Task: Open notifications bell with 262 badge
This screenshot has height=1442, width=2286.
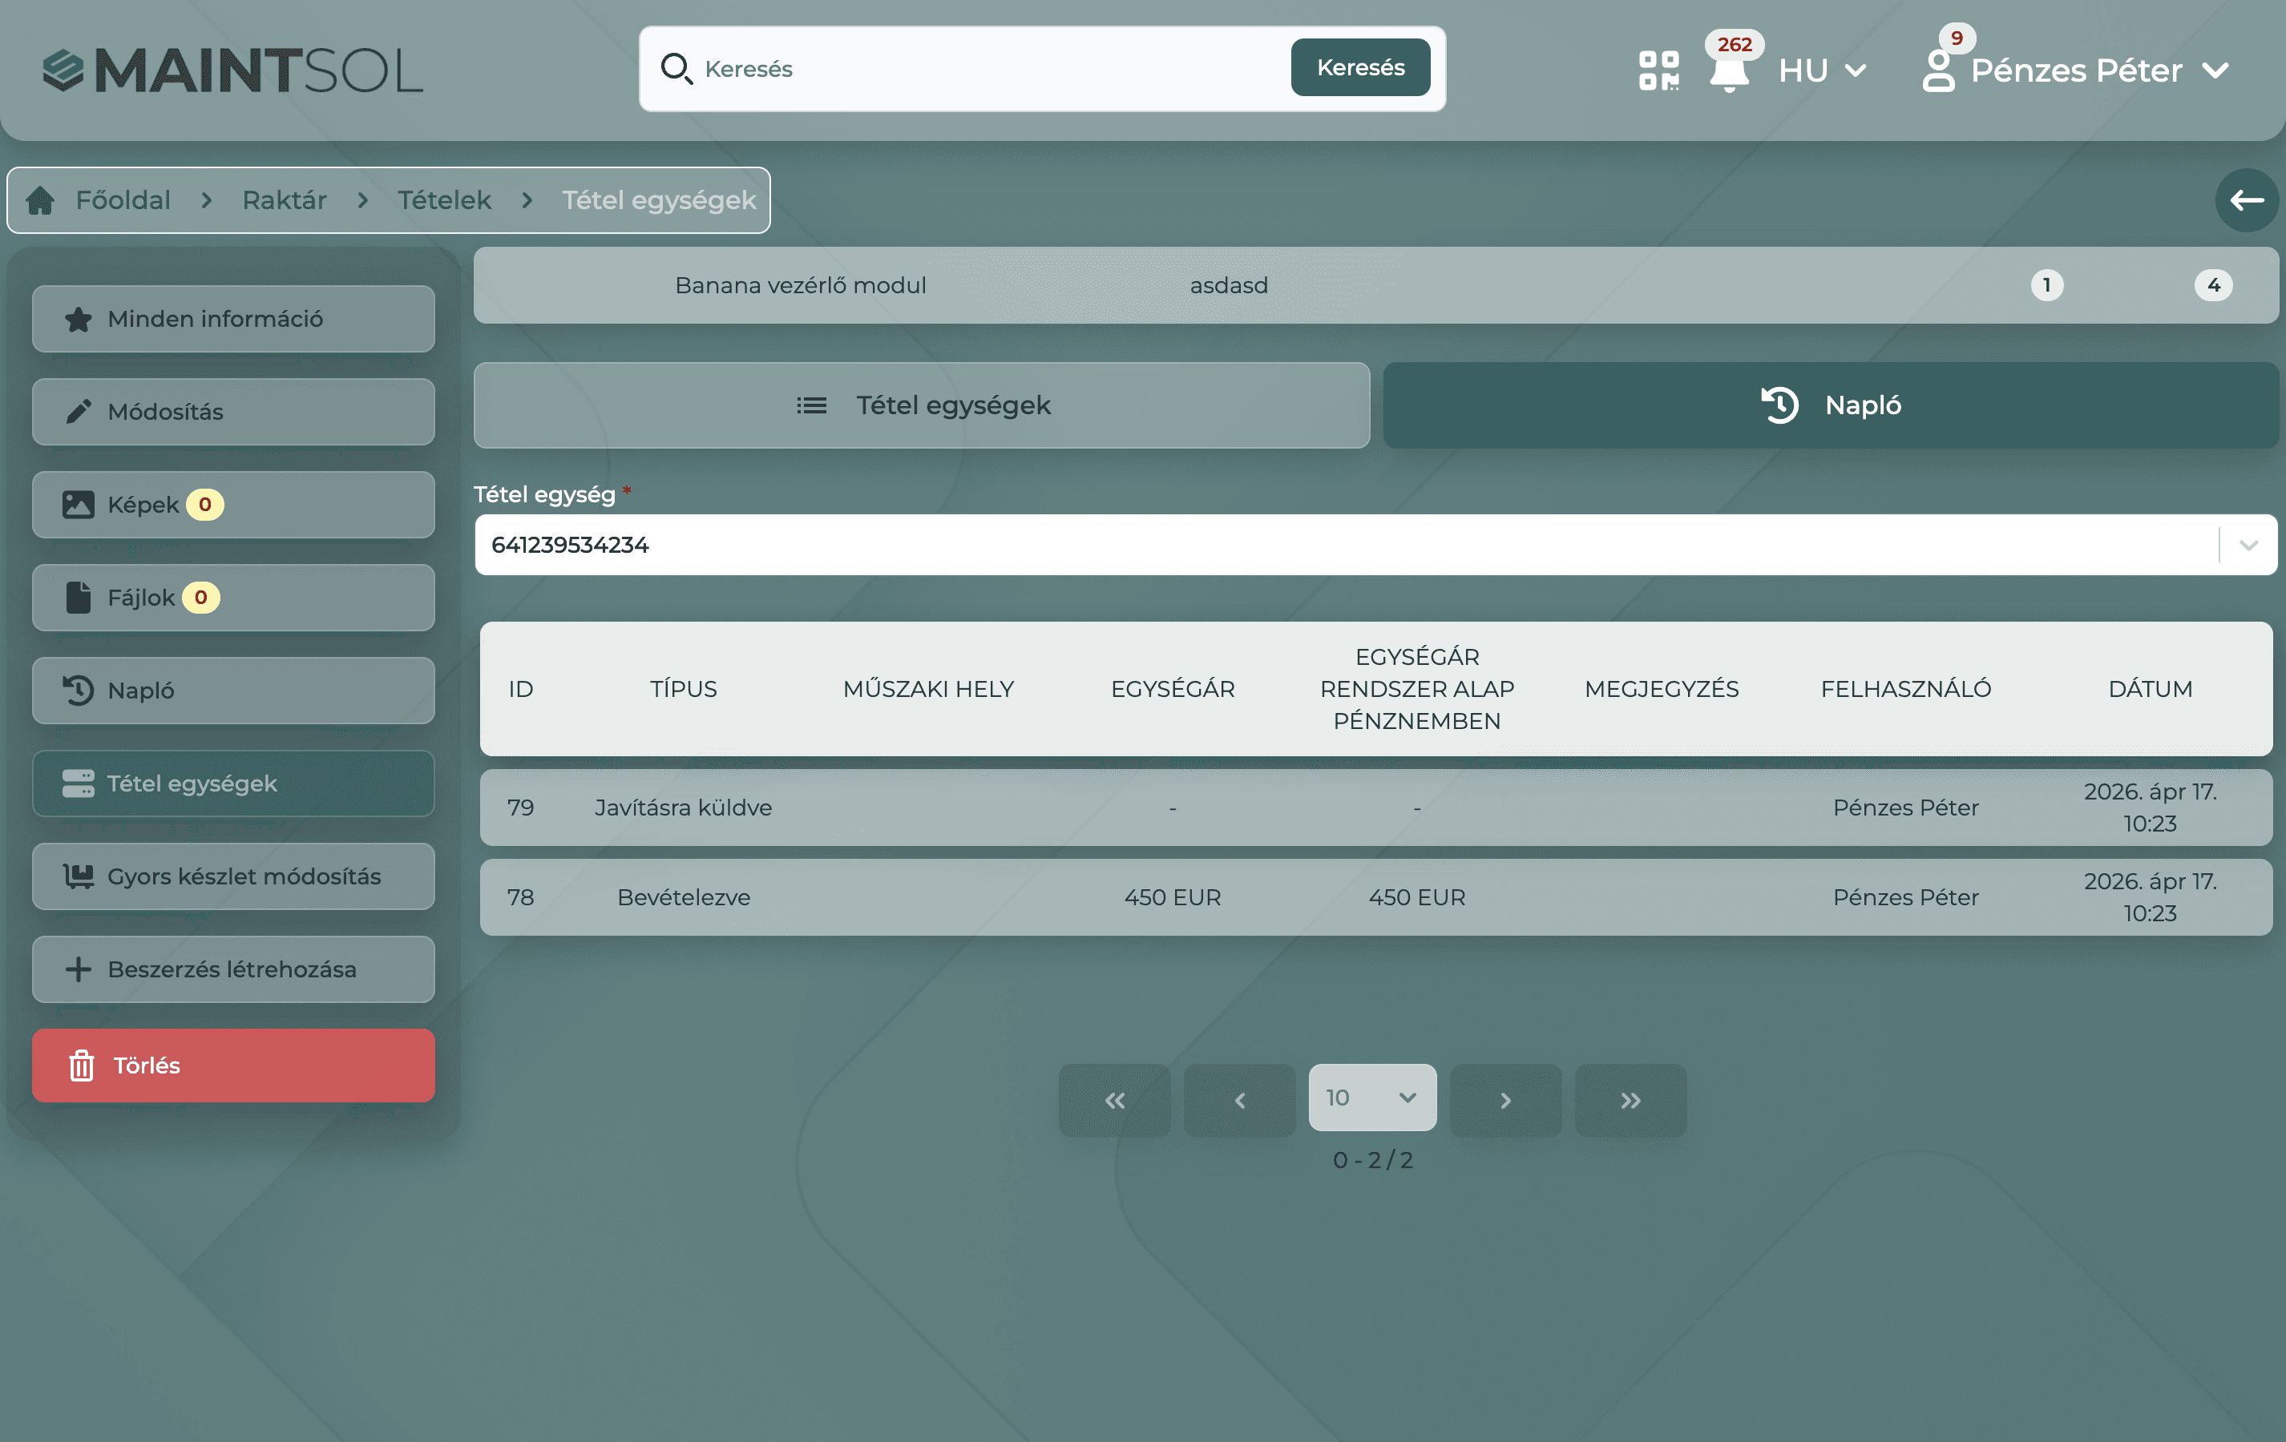Action: 1730,72
